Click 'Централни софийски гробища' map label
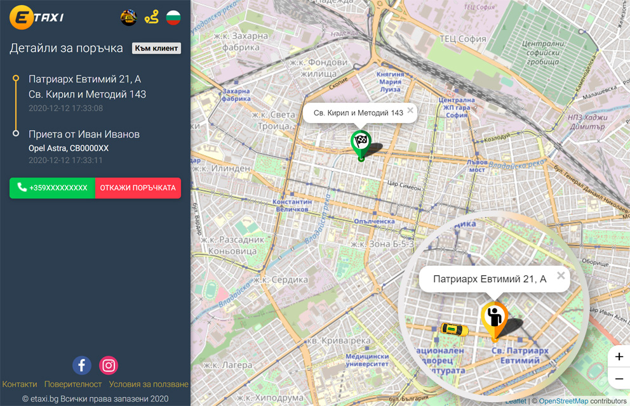 point(543,53)
